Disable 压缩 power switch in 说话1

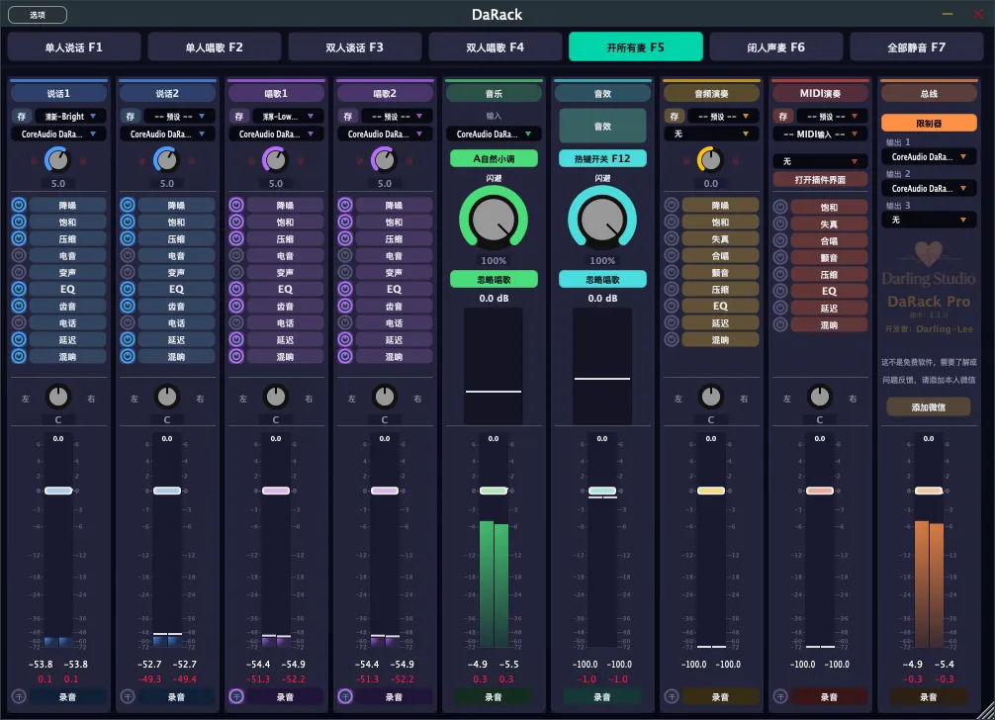tap(19, 238)
